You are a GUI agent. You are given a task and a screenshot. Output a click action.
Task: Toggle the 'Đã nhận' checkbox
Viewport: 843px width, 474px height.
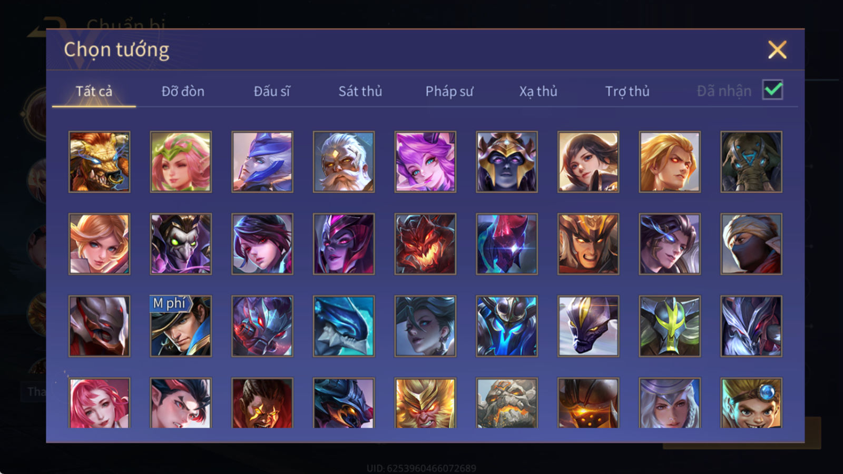tap(773, 90)
